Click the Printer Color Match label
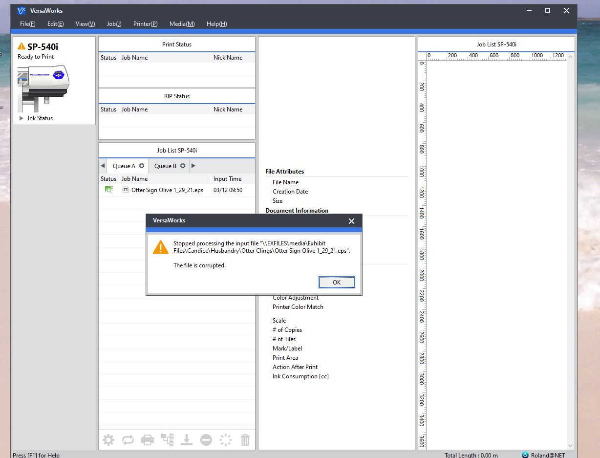 [298, 307]
